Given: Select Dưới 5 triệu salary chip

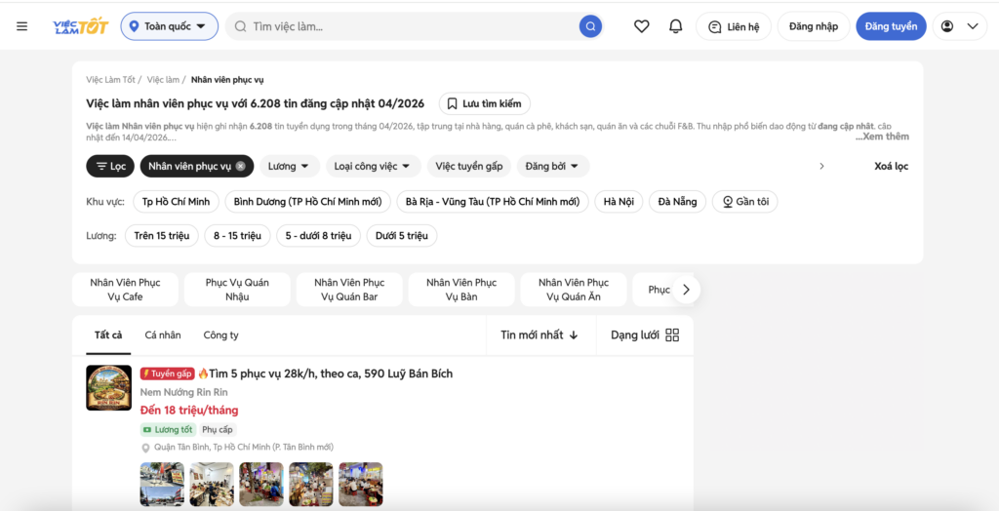Looking at the screenshot, I should point(401,236).
